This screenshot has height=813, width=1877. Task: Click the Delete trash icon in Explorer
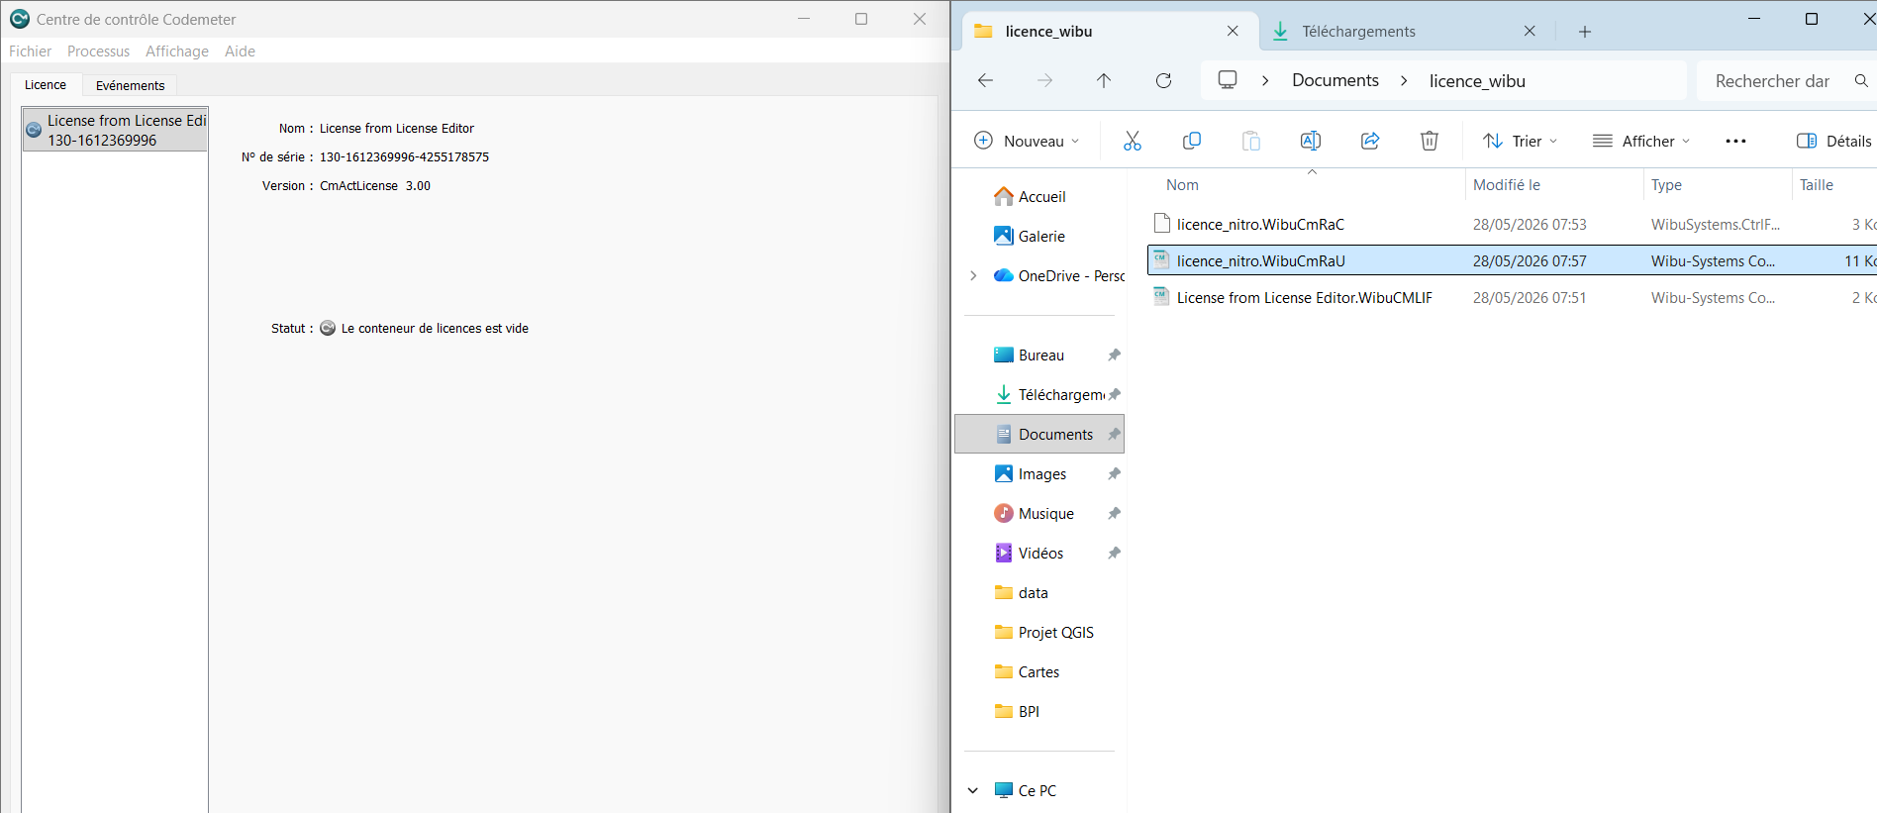click(1430, 141)
